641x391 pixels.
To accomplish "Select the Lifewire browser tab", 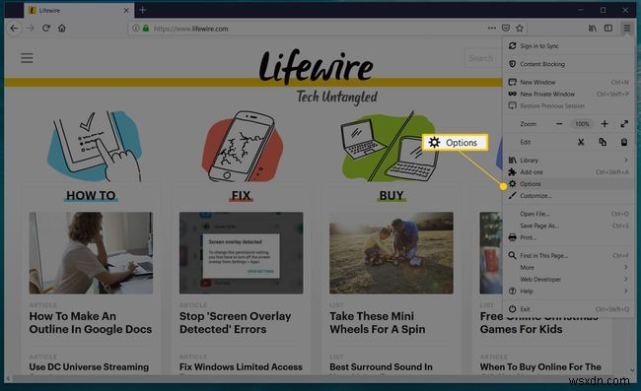I will 79,11.
